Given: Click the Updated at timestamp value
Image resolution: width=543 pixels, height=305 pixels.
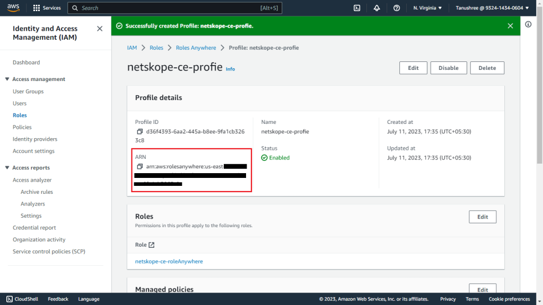Looking at the screenshot, I should pyautogui.click(x=429, y=158).
